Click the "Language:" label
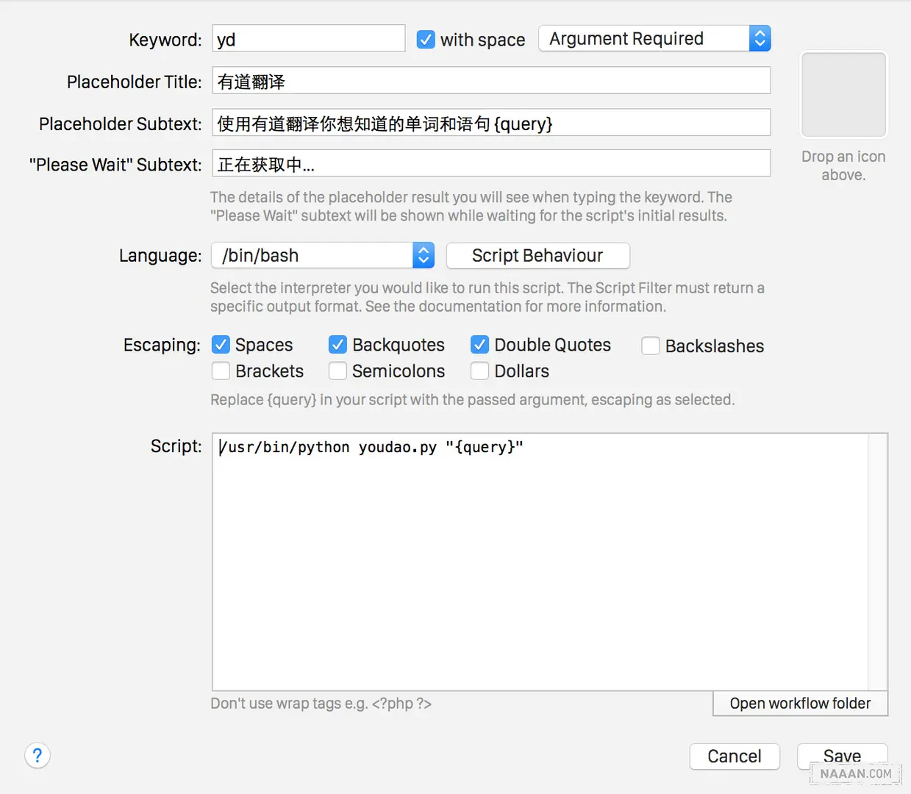 (x=160, y=255)
